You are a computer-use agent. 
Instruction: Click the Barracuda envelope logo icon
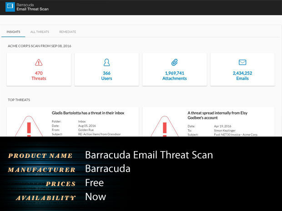(10, 7)
